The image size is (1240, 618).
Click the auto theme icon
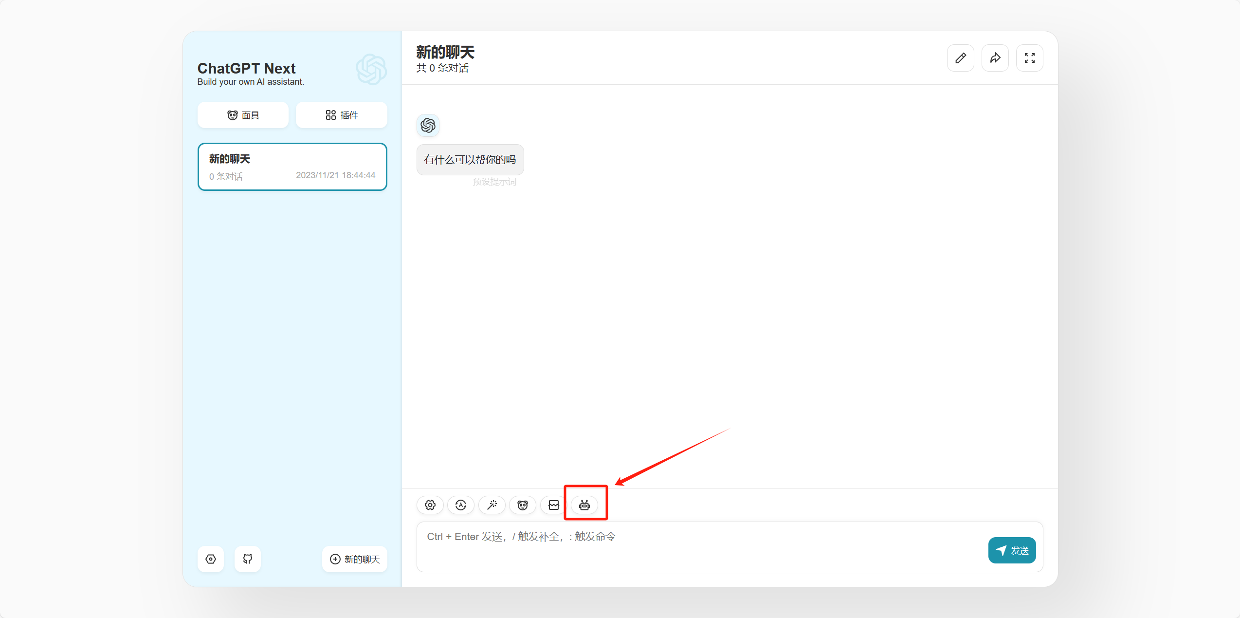[x=461, y=505]
